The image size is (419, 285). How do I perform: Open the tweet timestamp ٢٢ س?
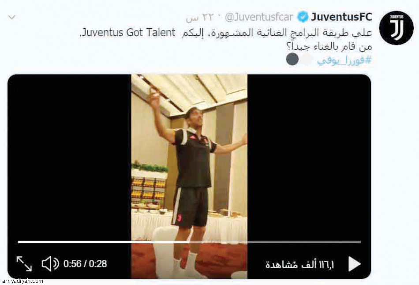click(200, 18)
